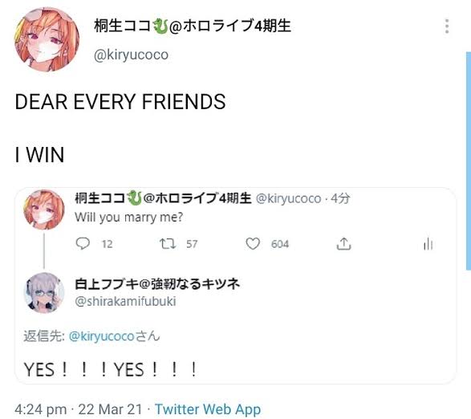Click the retweet arrows icon
Image resolution: width=471 pixels, height=419 pixels.
tap(168, 243)
